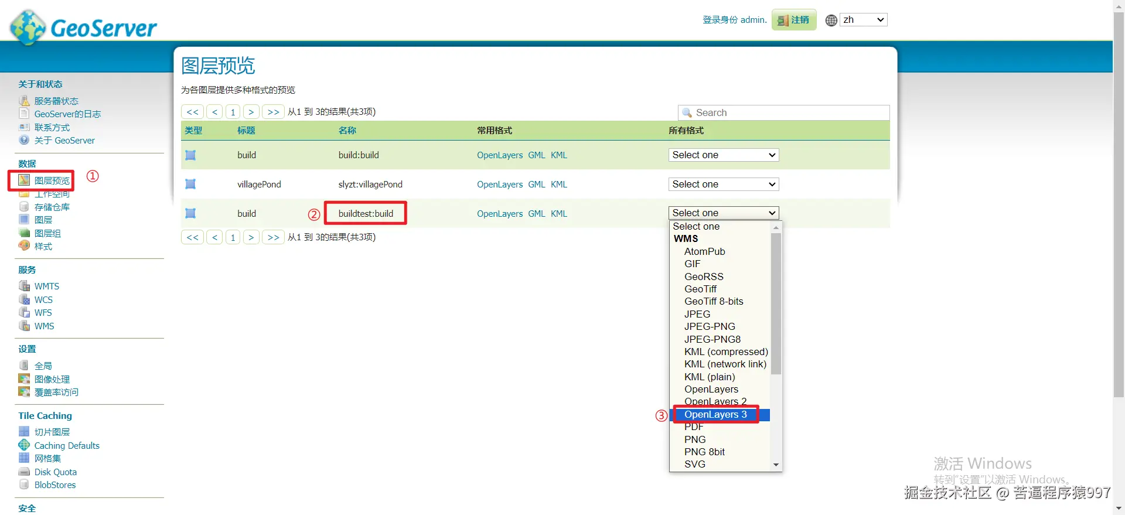The image size is (1125, 515).
Task: Open Caching Defaults sidebar link
Action: [x=67, y=445]
